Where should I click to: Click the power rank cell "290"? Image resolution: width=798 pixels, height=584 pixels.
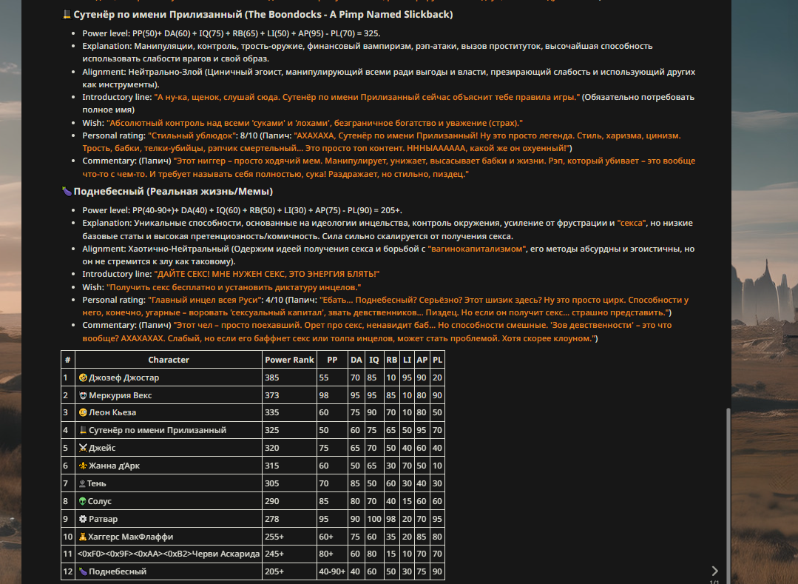[x=289, y=501]
